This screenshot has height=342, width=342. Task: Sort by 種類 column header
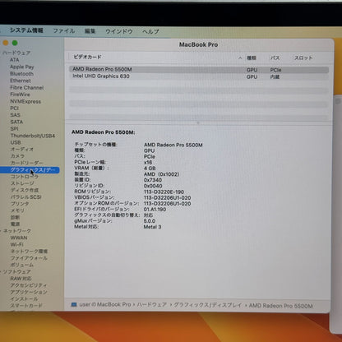[252, 58]
